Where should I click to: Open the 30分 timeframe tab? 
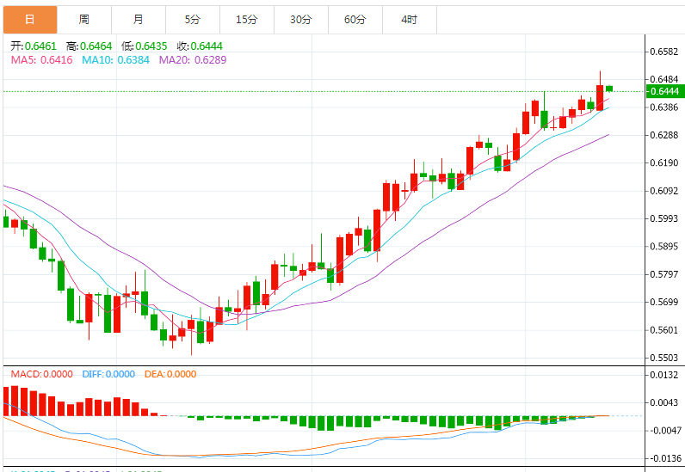coord(301,20)
